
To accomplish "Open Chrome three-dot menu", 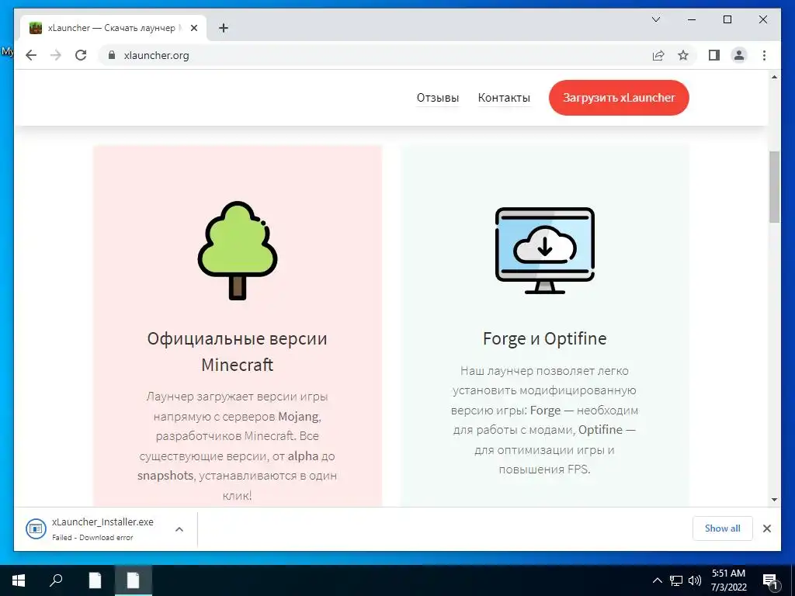I will (764, 55).
